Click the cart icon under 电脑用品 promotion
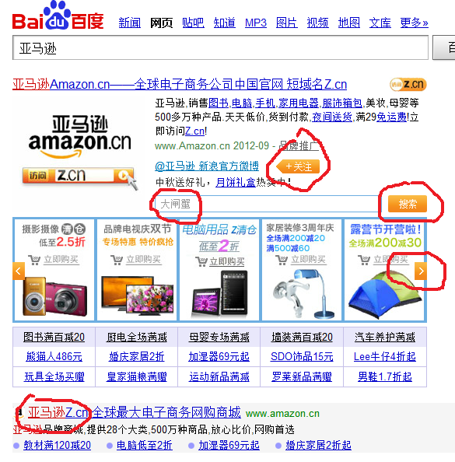 [x=201, y=261]
